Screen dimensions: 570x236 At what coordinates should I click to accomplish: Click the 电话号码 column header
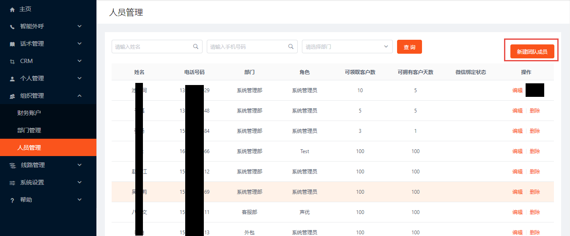(x=195, y=72)
